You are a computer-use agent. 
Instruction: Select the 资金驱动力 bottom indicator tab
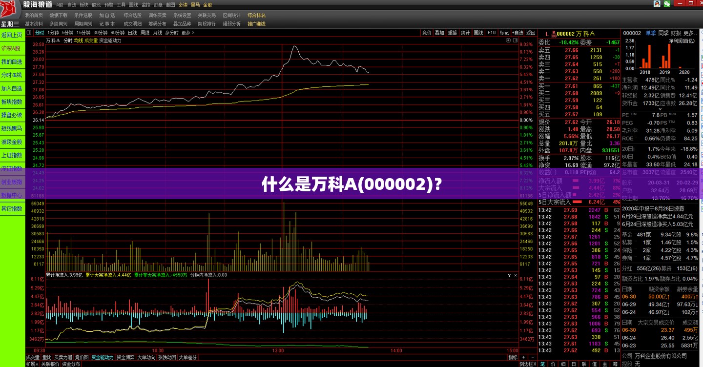(103, 358)
